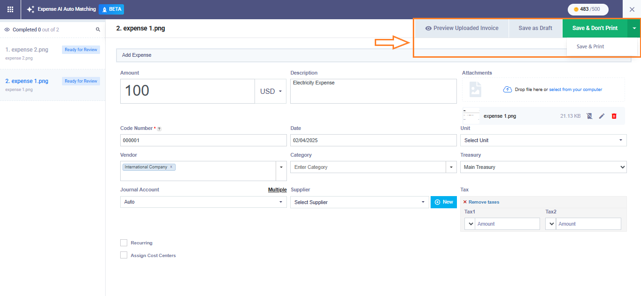Click the hide attachment file icon
This screenshot has width=641, height=296.
pos(589,116)
